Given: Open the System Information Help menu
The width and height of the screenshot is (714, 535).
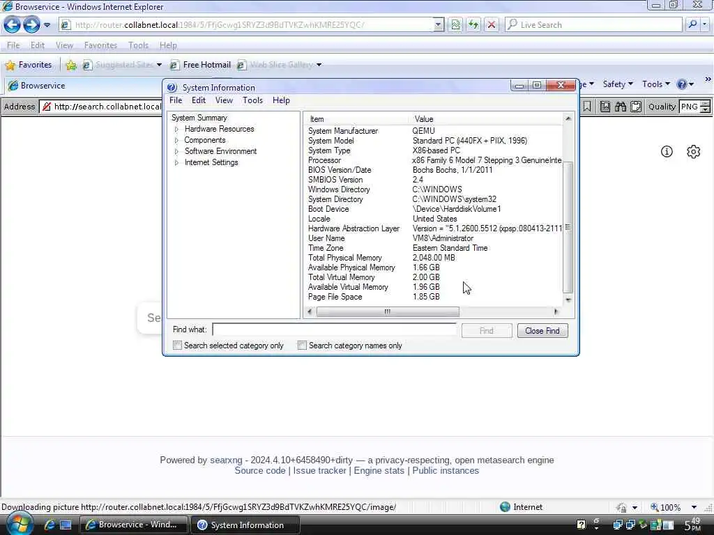Looking at the screenshot, I should coord(281,100).
